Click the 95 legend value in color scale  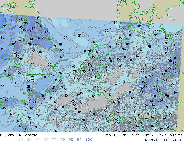[71, 140]
